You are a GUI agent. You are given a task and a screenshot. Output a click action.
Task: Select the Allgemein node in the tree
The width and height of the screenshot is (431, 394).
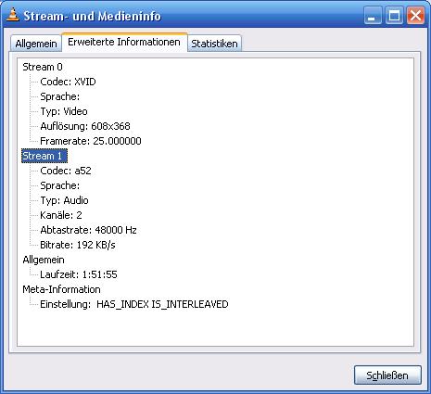pyautogui.click(x=44, y=260)
